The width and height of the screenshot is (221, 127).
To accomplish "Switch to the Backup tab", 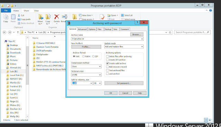I will [108, 29].
